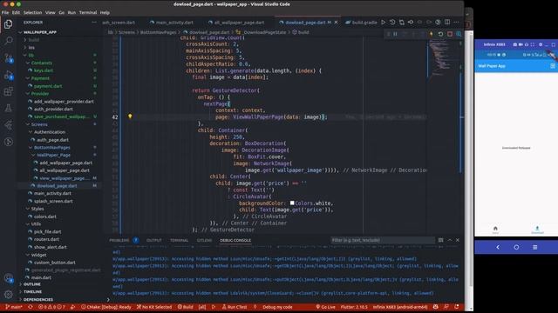Open the Manage gear in activity bar
Screen dimensions: 558x313
8,294
